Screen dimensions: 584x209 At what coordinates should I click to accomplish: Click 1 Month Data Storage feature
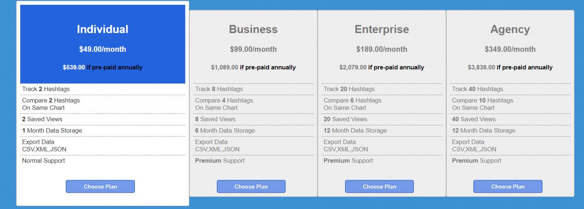coord(52,131)
